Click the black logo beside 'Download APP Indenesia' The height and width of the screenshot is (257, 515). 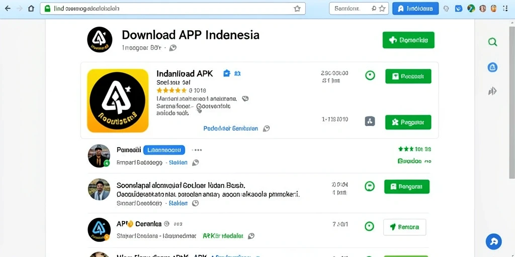(x=100, y=40)
